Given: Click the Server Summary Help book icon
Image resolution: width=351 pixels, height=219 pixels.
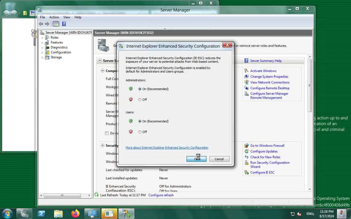Looking at the screenshot, I should tap(247, 61).
